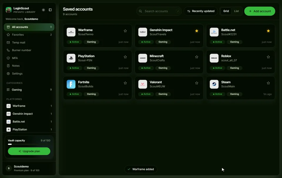Open Notes section
282x178 pixels.
click(x=29, y=66)
